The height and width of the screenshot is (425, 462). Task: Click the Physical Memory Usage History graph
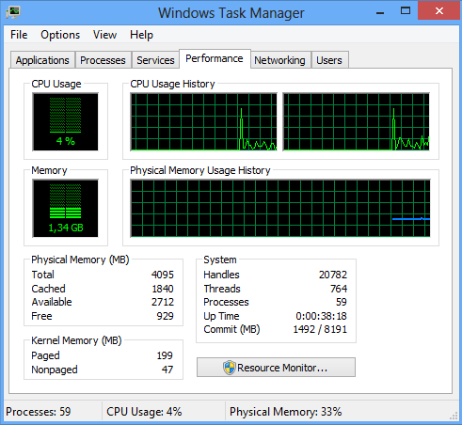[280, 208]
